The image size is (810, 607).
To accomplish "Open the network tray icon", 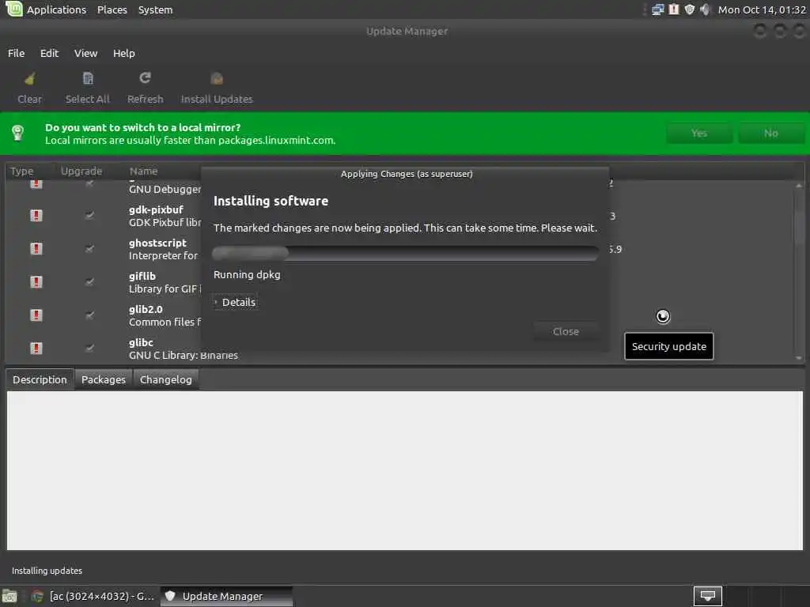I will click(x=657, y=9).
